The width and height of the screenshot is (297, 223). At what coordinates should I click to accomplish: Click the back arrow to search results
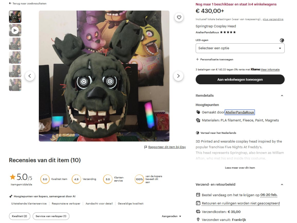(x=10, y=3)
